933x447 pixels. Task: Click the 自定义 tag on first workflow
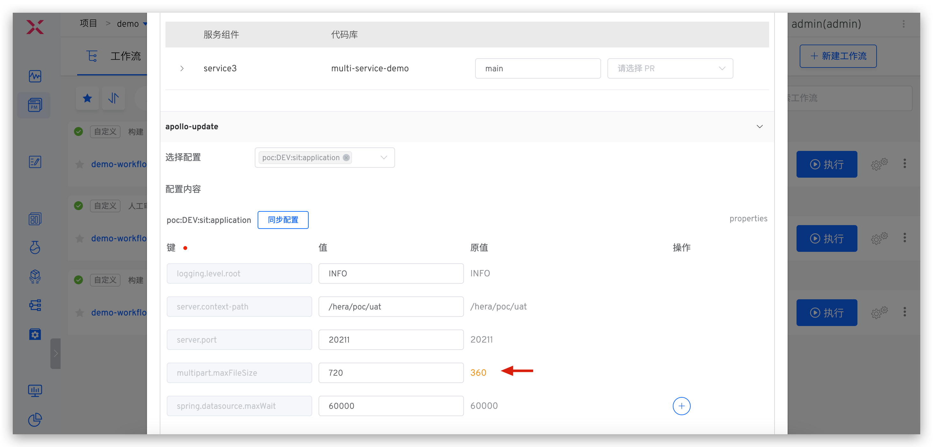[105, 131]
